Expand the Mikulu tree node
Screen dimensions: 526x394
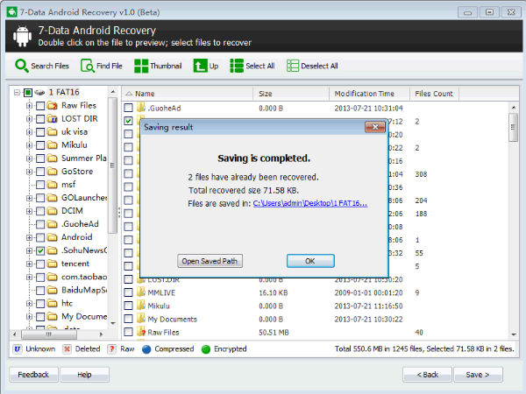(x=29, y=145)
